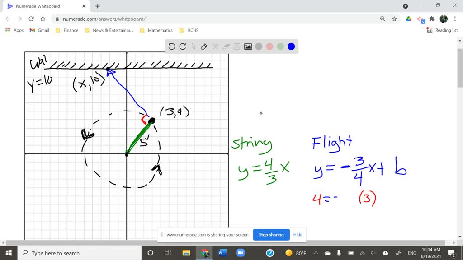Choose the red pen color

tap(269, 46)
